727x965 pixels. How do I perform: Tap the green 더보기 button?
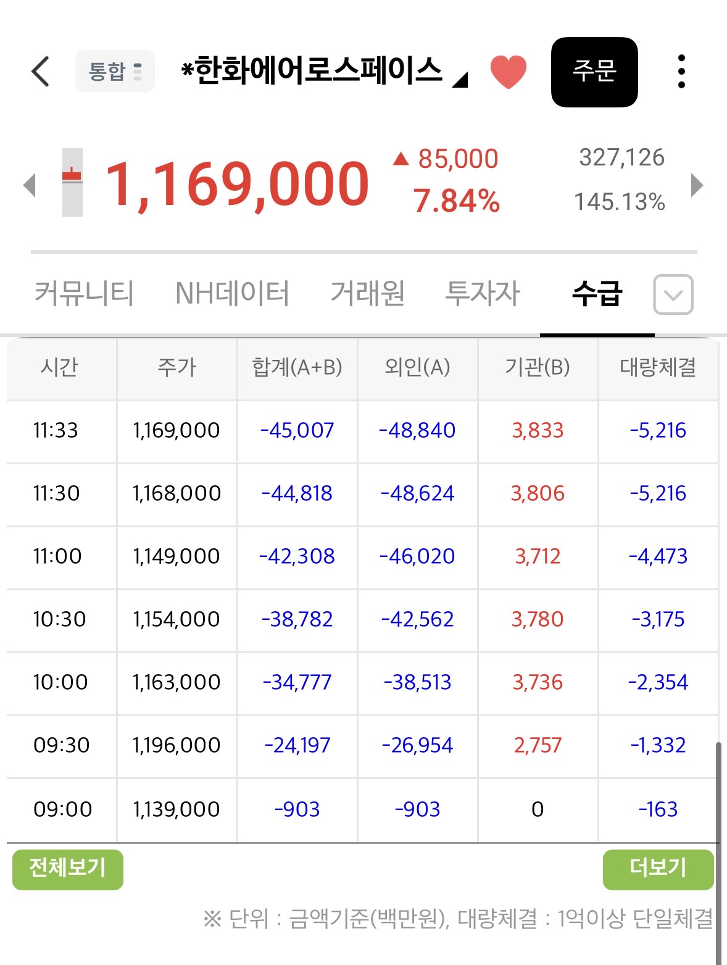click(658, 869)
